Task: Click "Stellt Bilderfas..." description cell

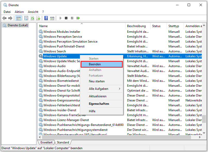Action: [x=138, y=76]
